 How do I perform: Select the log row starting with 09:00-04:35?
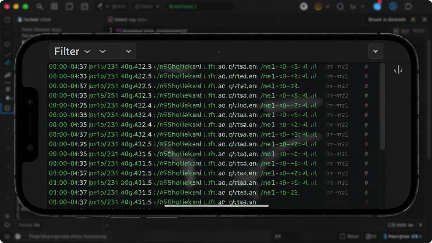[208, 154]
